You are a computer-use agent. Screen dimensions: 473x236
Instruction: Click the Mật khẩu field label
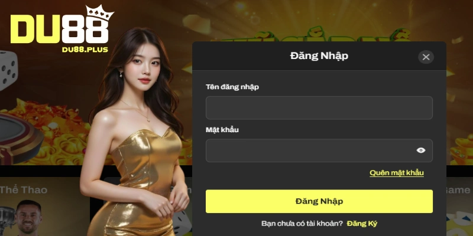tap(222, 130)
